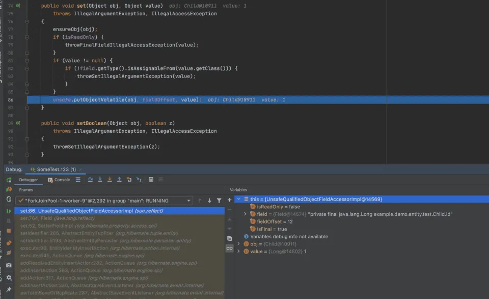This screenshot has height=299, width=489.
Task: Select frame execute:645, ActionQueue
Action: coord(119,256)
